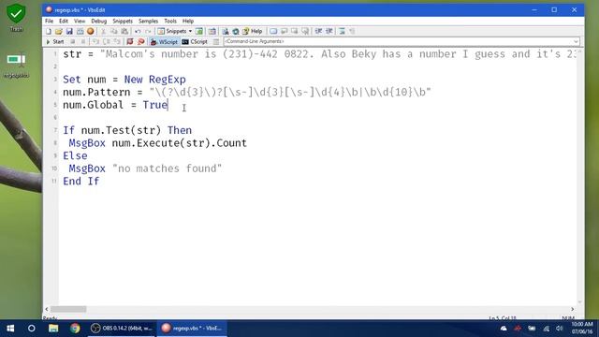Click the volume speaker tray icon
This screenshot has width=599, height=337.
pyautogui.click(x=560, y=329)
